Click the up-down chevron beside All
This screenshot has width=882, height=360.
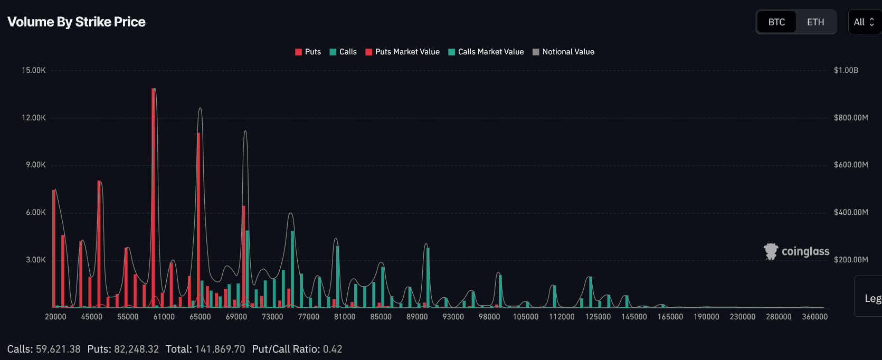pyautogui.click(x=871, y=22)
